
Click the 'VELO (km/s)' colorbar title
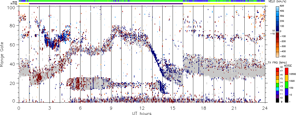coord(277,2)
